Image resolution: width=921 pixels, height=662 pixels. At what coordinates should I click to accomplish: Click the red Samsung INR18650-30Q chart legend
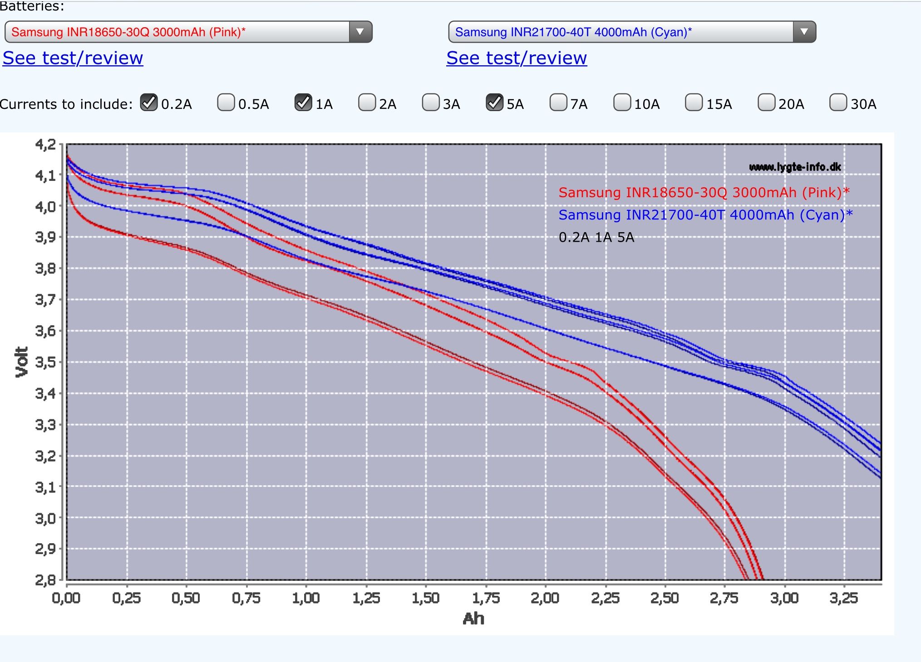[704, 193]
